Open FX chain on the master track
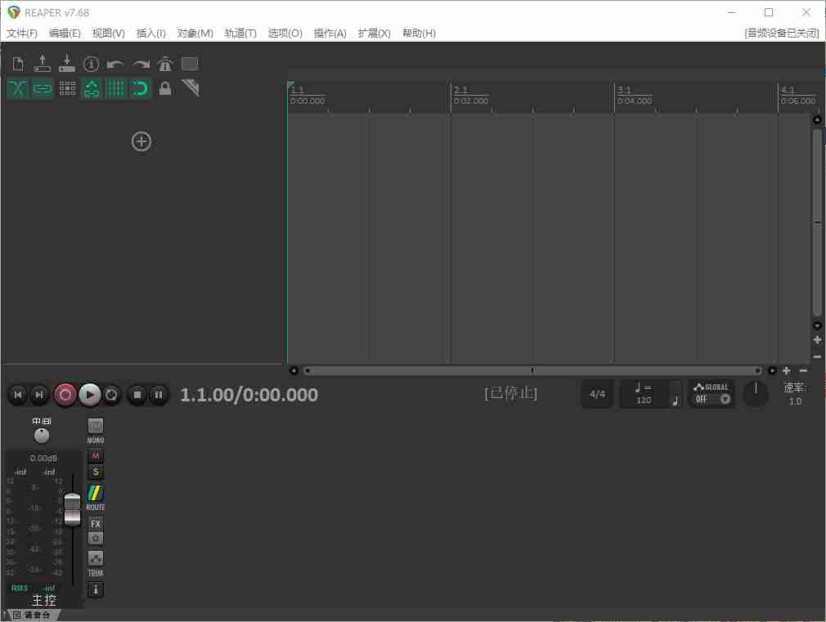The height and width of the screenshot is (622, 826). (x=95, y=524)
